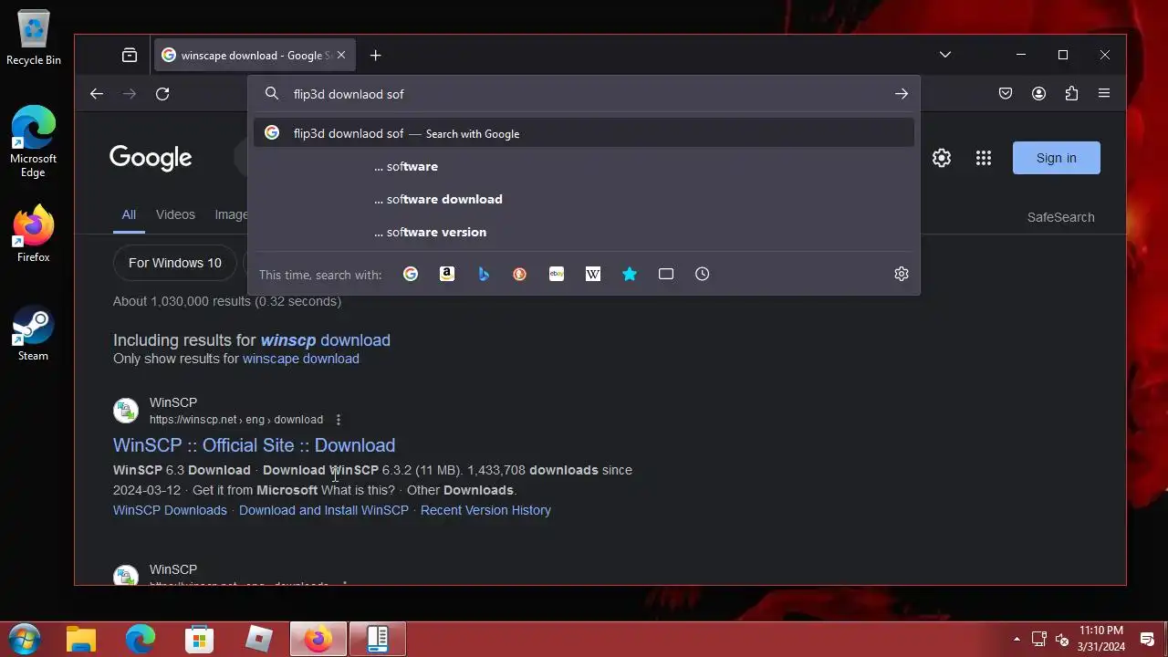Search with Bing one-off engine icon
This screenshot has height=657, width=1168.
[x=484, y=274]
